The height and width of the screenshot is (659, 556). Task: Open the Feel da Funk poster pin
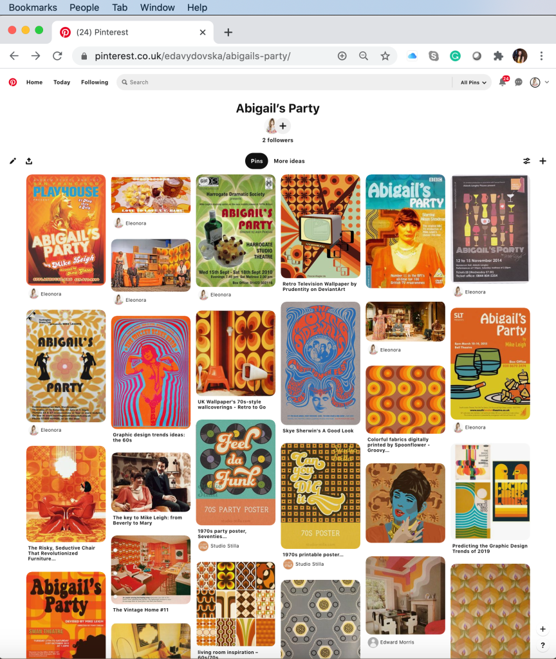236,472
